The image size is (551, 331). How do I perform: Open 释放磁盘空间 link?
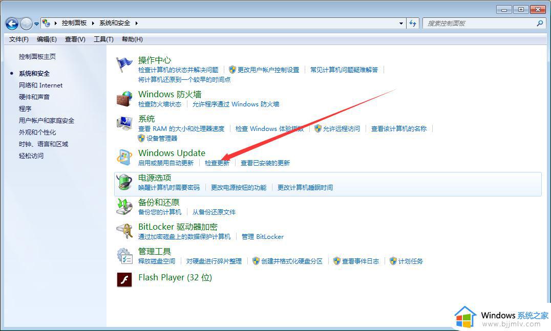(157, 261)
